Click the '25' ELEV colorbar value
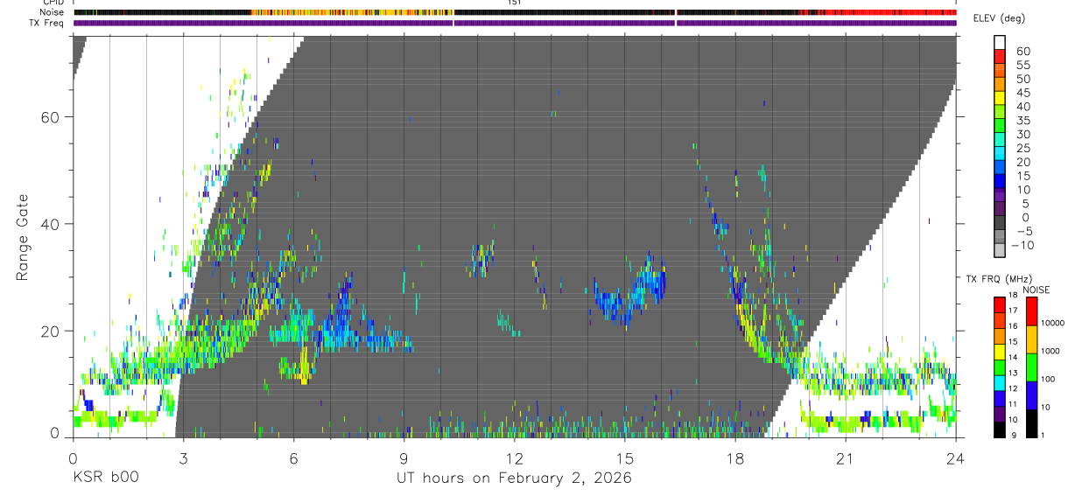The height and width of the screenshot is (496, 1075). tap(1023, 149)
